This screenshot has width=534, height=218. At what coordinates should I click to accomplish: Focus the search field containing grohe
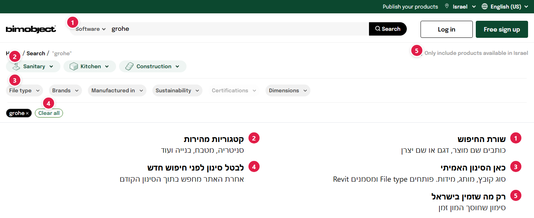[239, 29]
